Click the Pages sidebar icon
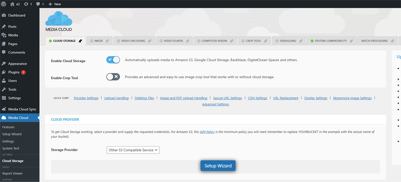401x182 pixels. [4, 44]
